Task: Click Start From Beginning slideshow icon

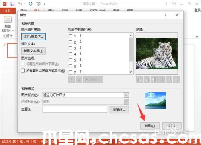Action: click(x=38, y=4)
